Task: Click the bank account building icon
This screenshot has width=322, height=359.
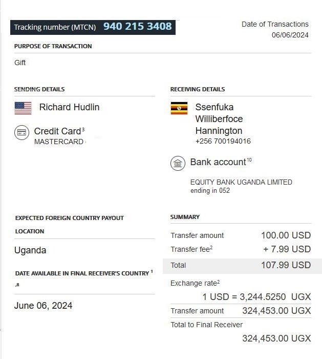Action: (x=178, y=164)
